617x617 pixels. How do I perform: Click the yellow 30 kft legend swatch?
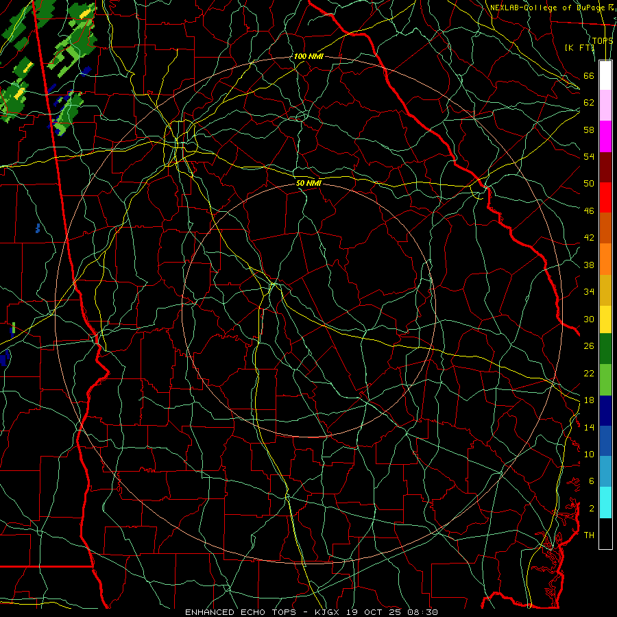tap(605, 319)
